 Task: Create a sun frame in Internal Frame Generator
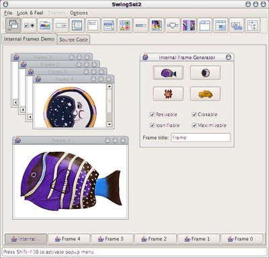coord(168,94)
